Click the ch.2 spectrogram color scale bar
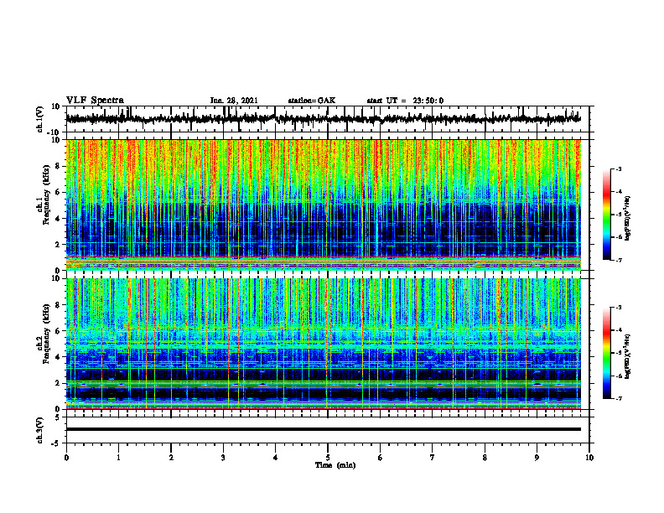 pos(606,353)
